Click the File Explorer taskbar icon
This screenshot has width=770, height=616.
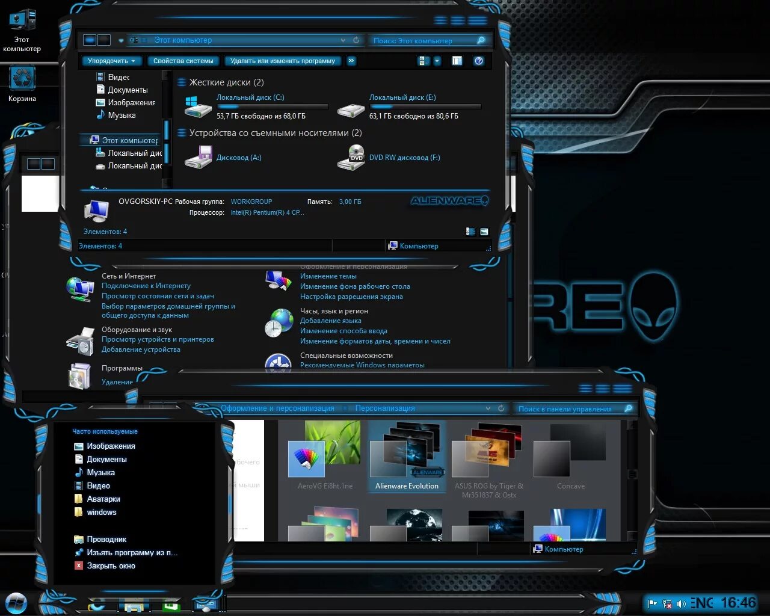point(134,605)
